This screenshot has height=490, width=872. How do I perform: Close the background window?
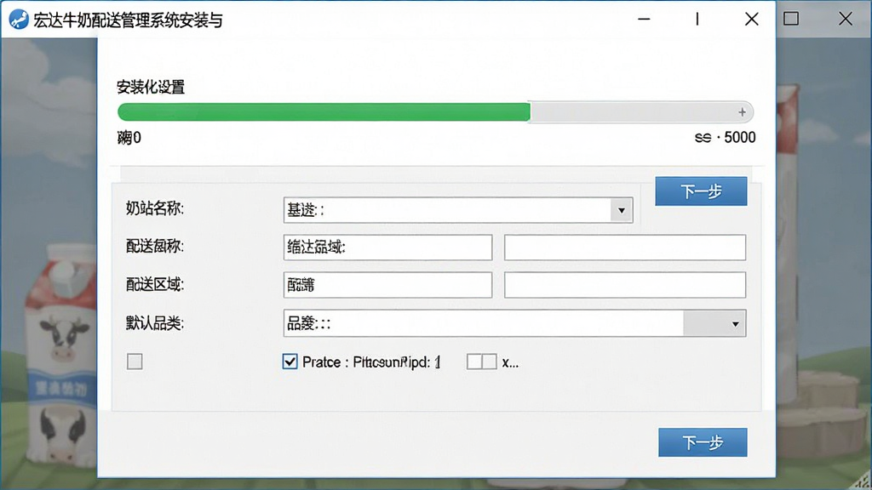tap(846, 19)
